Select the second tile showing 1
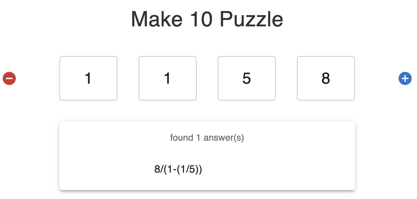 167,78
